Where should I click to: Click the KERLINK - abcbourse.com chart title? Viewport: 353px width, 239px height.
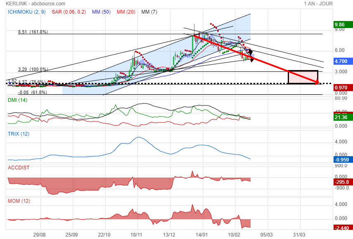[36, 4]
